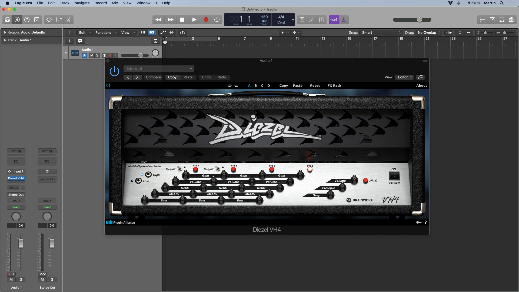This screenshot has width=519, height=292.
Task: Open the View Editor dropdown
Action: [404, 77]
